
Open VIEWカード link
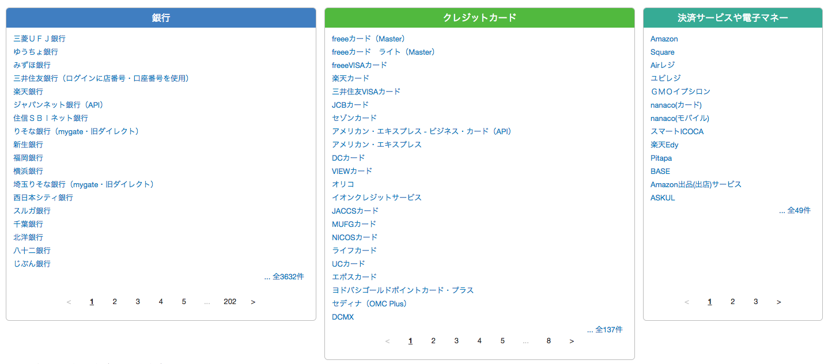[352, 171]
